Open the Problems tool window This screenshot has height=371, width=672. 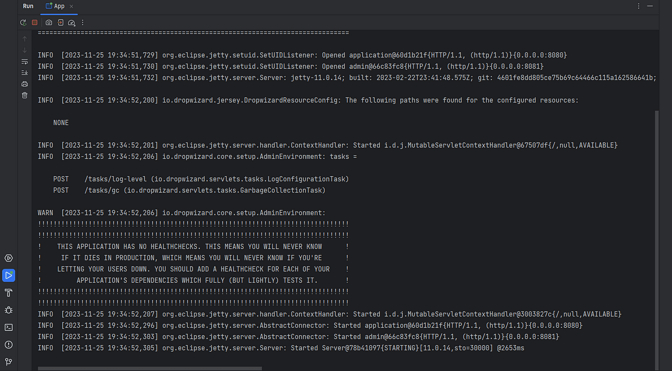(x=9, y=344)
